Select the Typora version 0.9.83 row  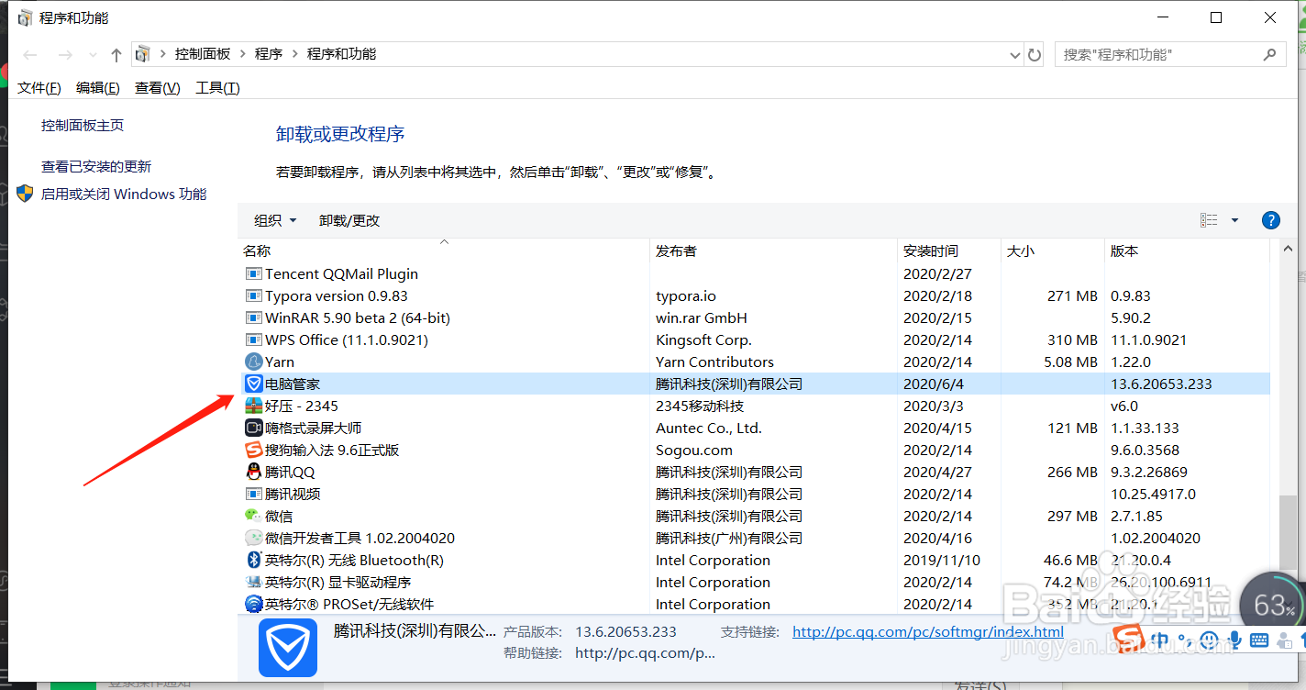tap(758, 296)
